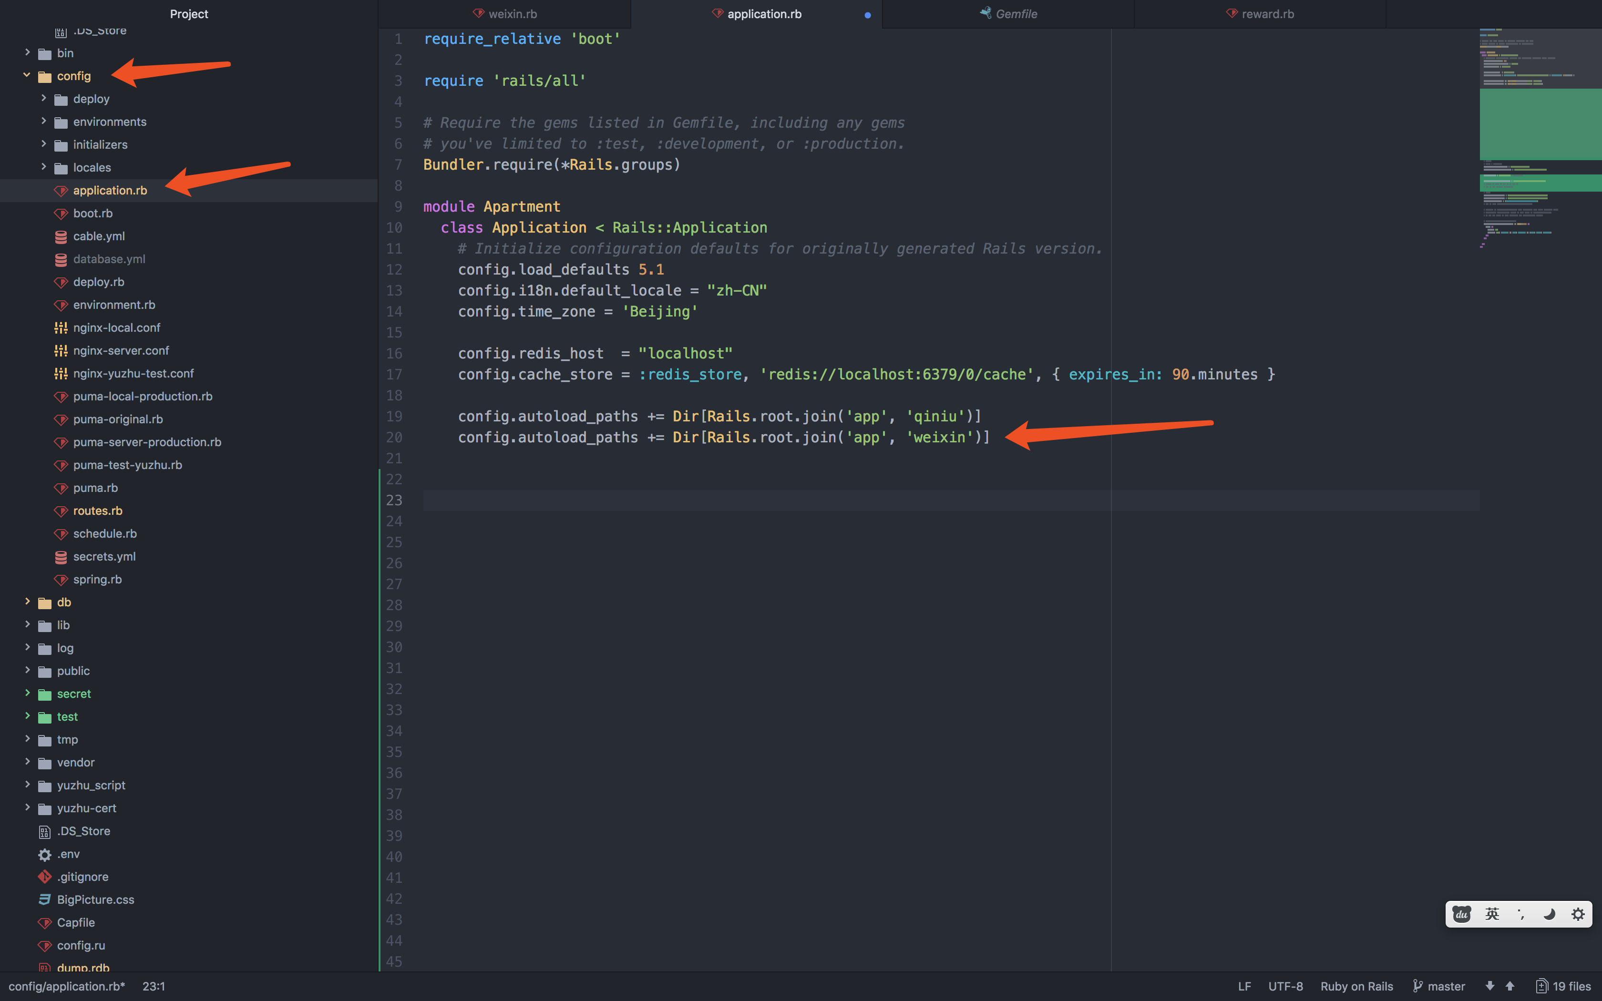
Task: Expand the initializers folder
Action: [x=44, y=144]
